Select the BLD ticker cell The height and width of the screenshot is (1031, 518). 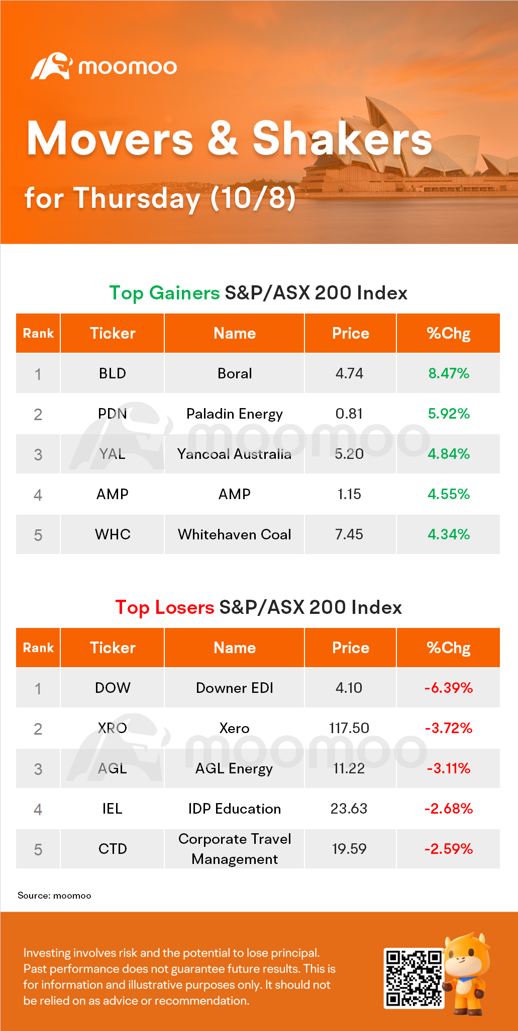(113, 373)
